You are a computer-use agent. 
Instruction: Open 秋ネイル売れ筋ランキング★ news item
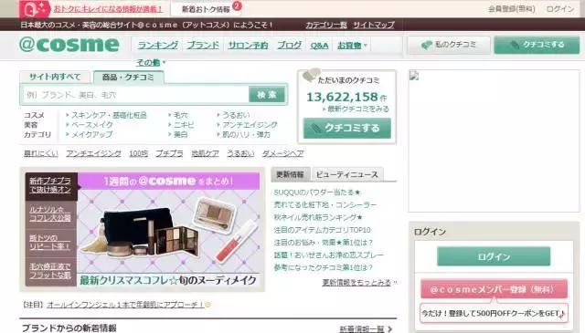318,217
